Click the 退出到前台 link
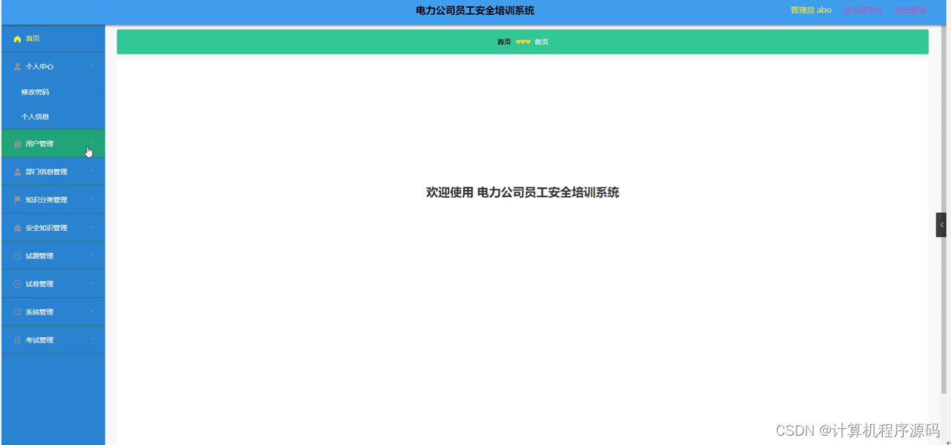Viewport: 951px width, 445px height. tap(863, 10)
